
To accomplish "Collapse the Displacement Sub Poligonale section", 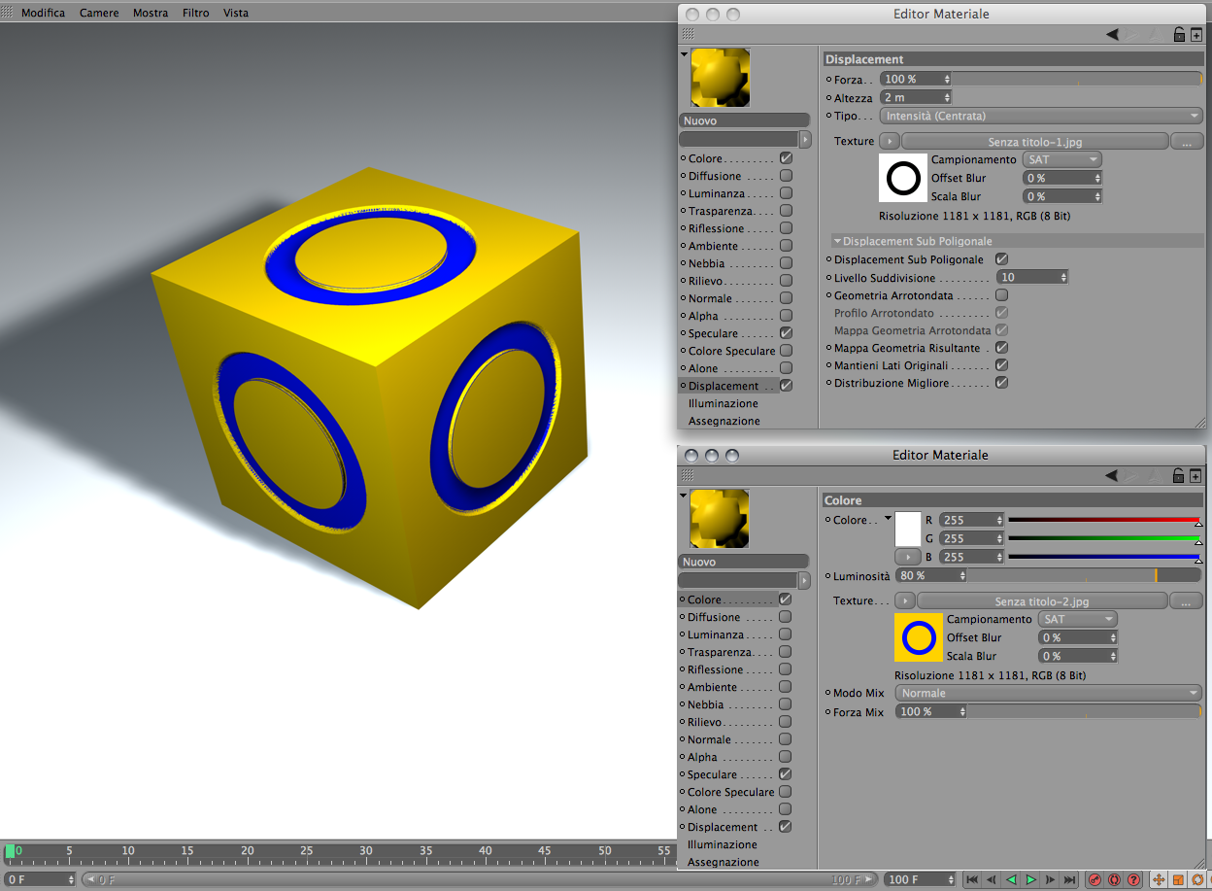I will [x=837, y=241].
